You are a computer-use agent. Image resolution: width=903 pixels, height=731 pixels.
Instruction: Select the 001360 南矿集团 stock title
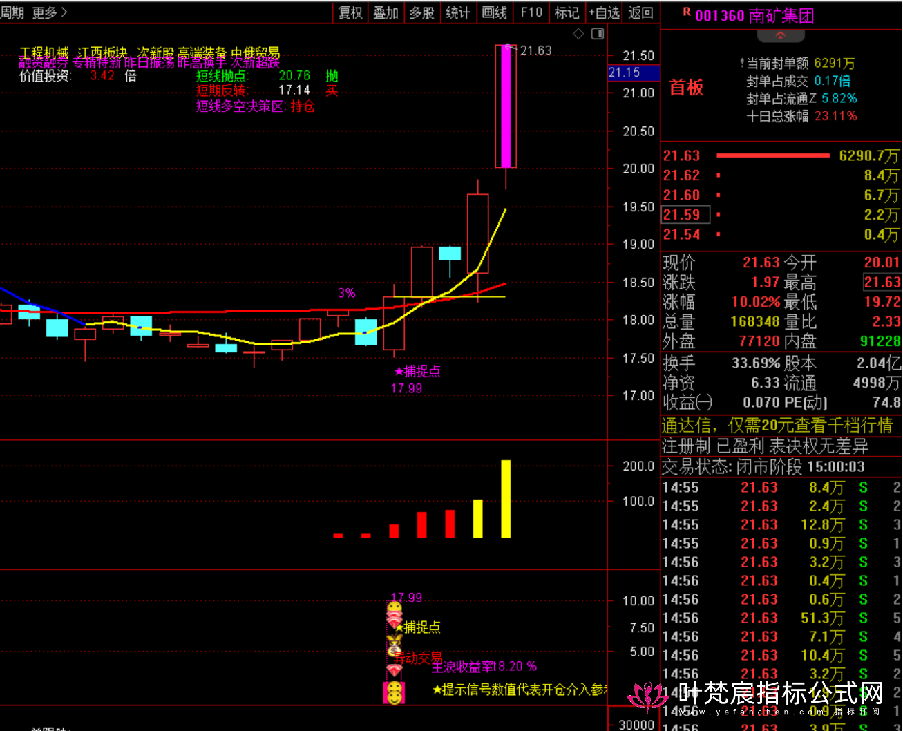(x=754, y=15)
